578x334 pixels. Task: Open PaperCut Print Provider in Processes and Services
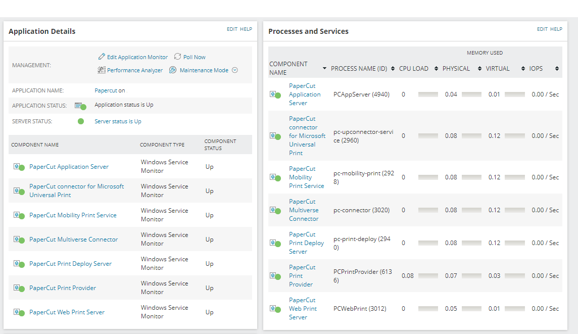coord(302,276)
